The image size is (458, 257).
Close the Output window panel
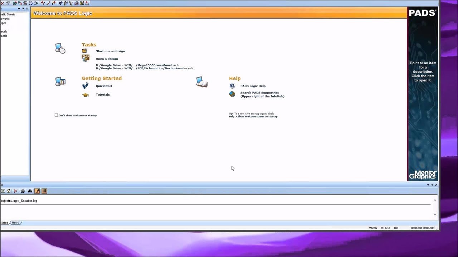[436, 185]
